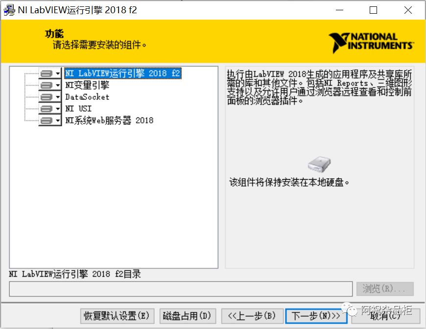This screenshot has height=329, width=426.
Task: Open install-state dropdown for DataSocket
Action: 50,97
